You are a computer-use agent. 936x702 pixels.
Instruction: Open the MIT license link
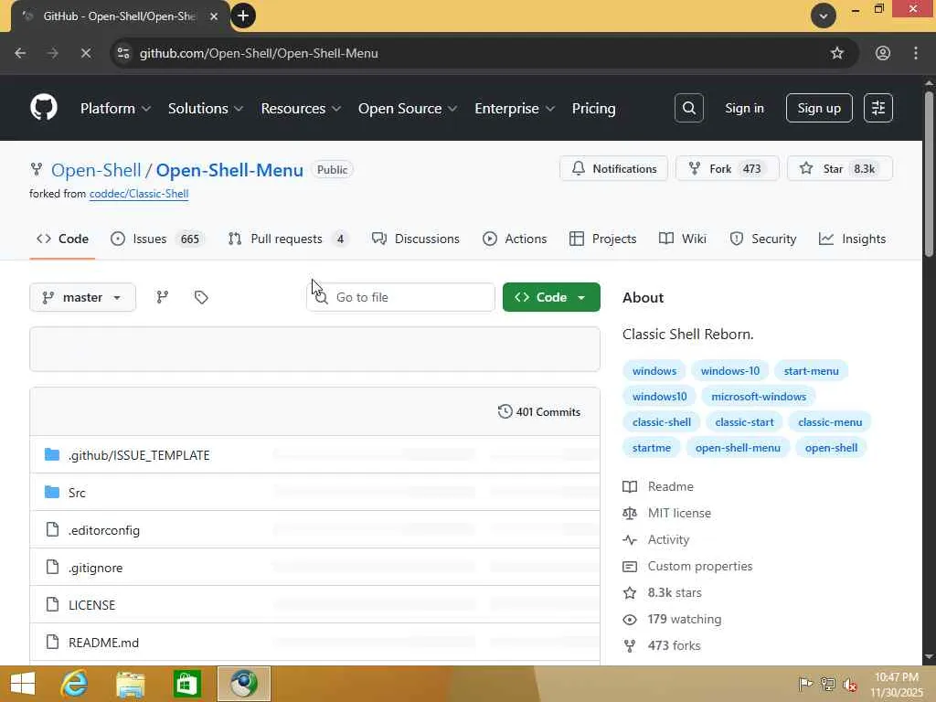coord(679,514)
